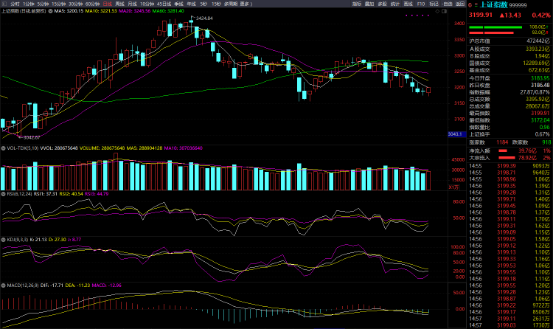Select the 60分钟 period tab
553x329 pixels.
(92, 4)
